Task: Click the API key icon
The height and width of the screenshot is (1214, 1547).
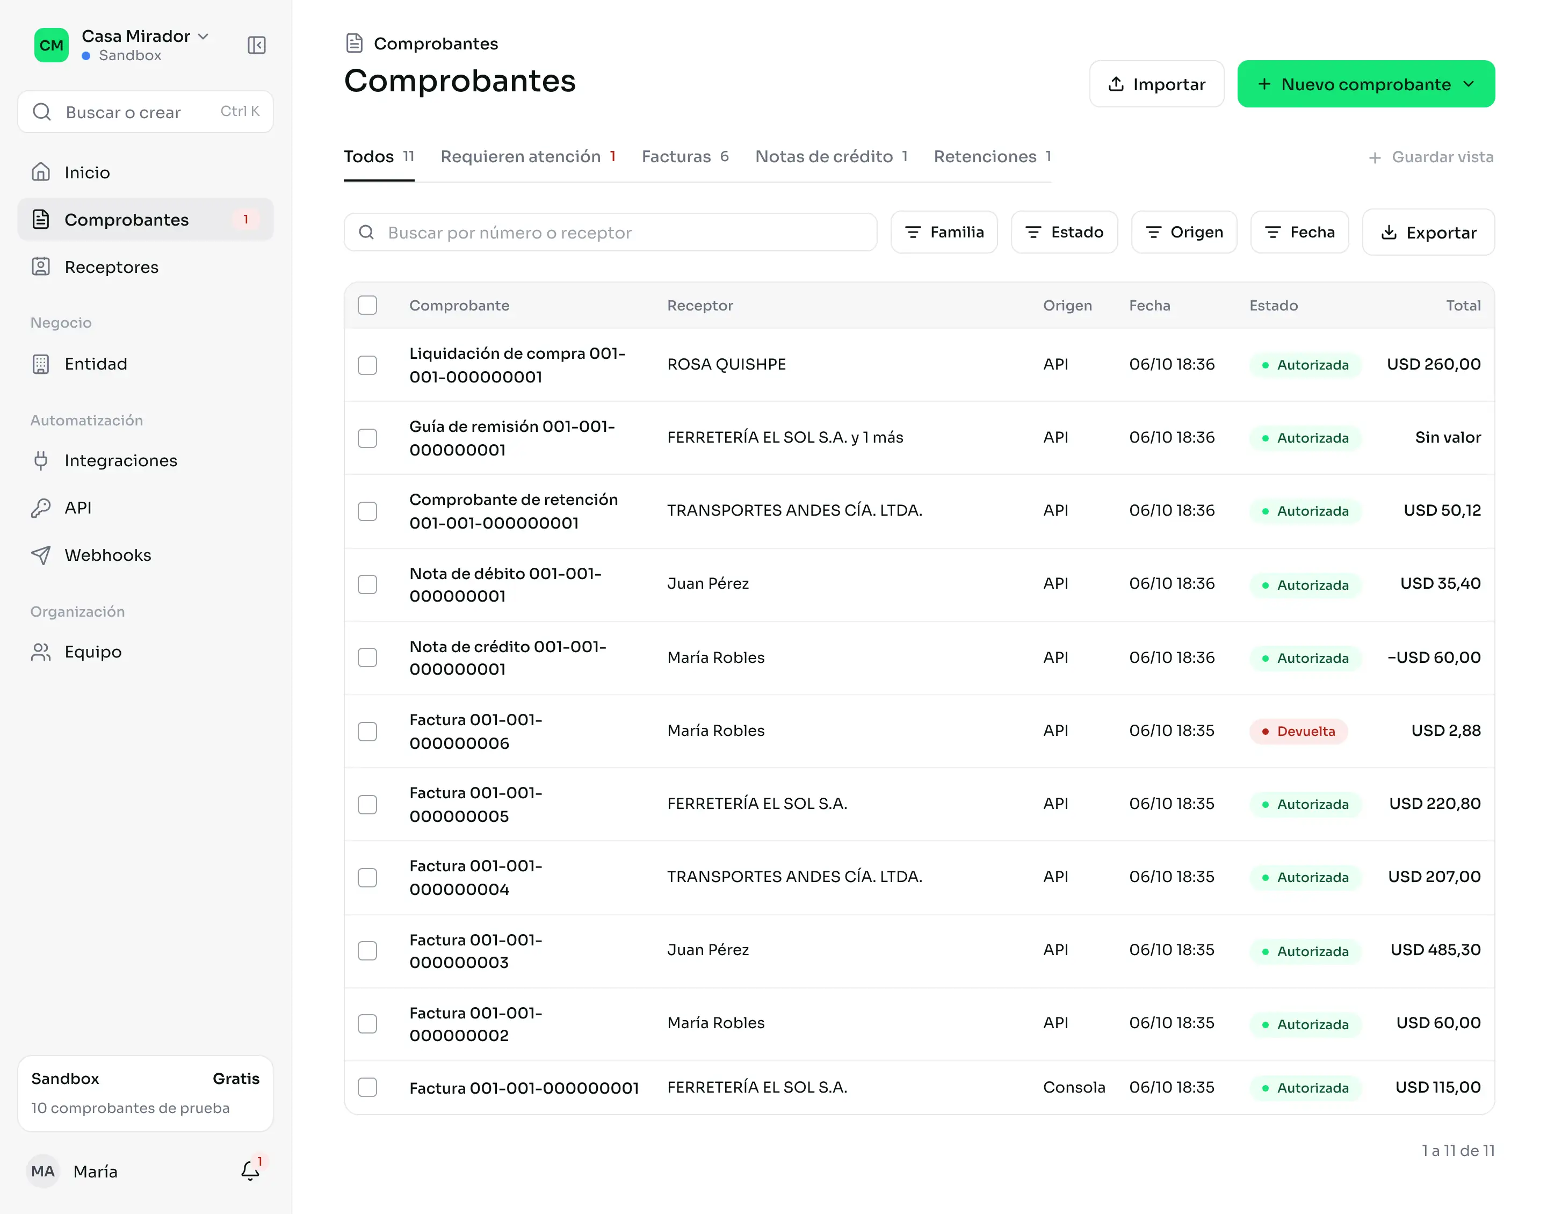Action: [41, 508]
